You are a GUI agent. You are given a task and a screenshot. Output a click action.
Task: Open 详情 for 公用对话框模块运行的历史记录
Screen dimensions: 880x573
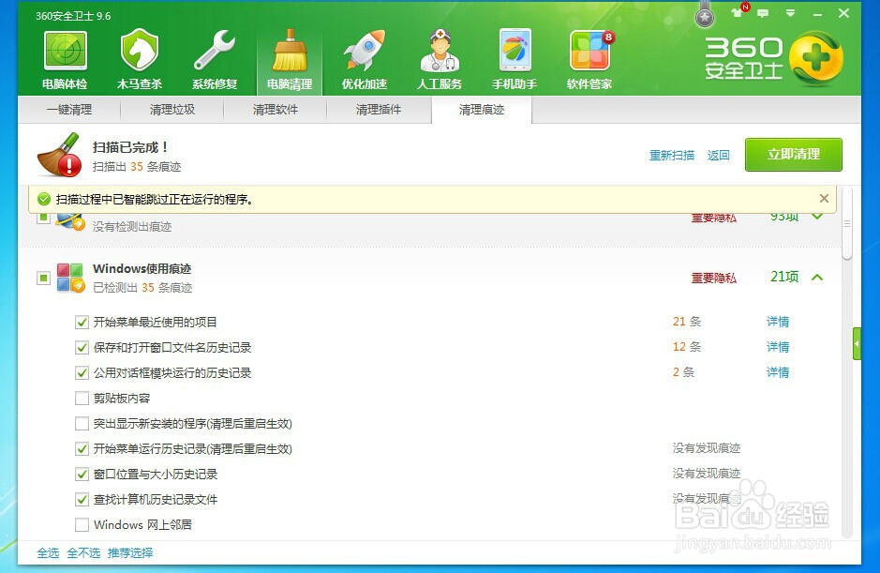[778, 372]
